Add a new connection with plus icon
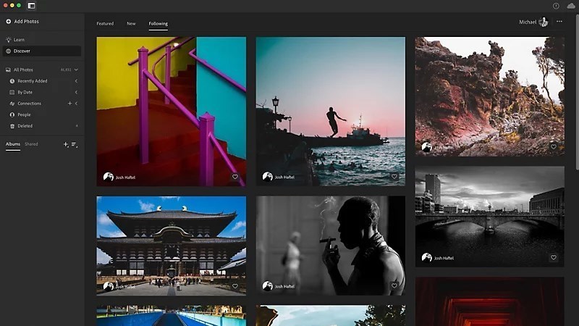The width and height of the screenshot is (579, 326). 69,104
